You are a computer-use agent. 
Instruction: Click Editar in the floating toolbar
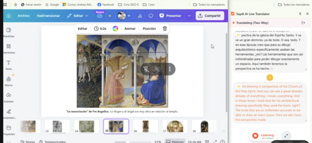[x=83, y=29]
